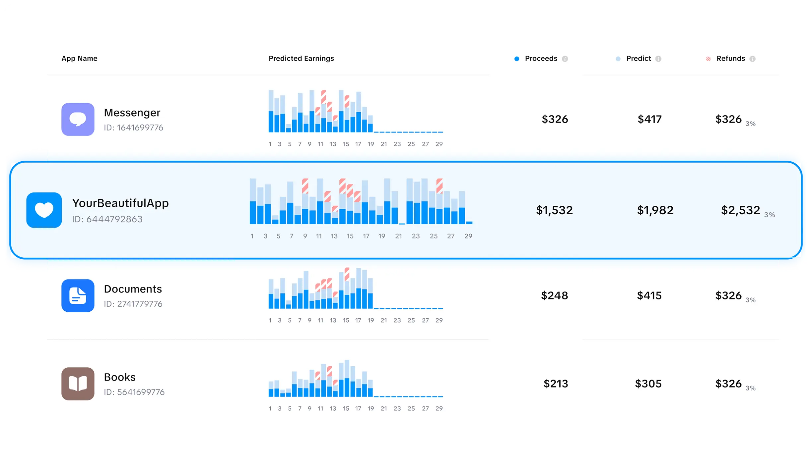The width and height of the screenshot is (812, 469).
Task: Click Messenger ID 1641699776
Action: (x=134, y=128)
